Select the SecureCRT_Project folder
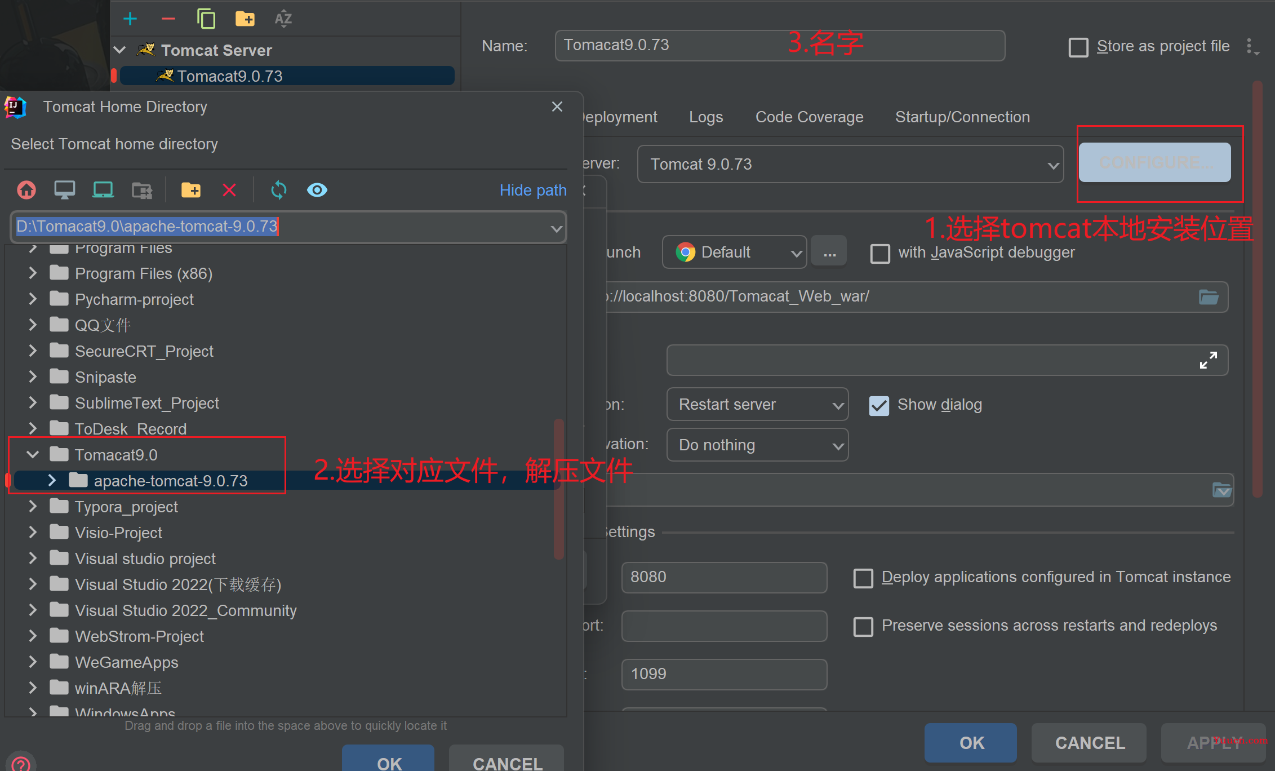The image size is (1275, 771). click(144, 351)
